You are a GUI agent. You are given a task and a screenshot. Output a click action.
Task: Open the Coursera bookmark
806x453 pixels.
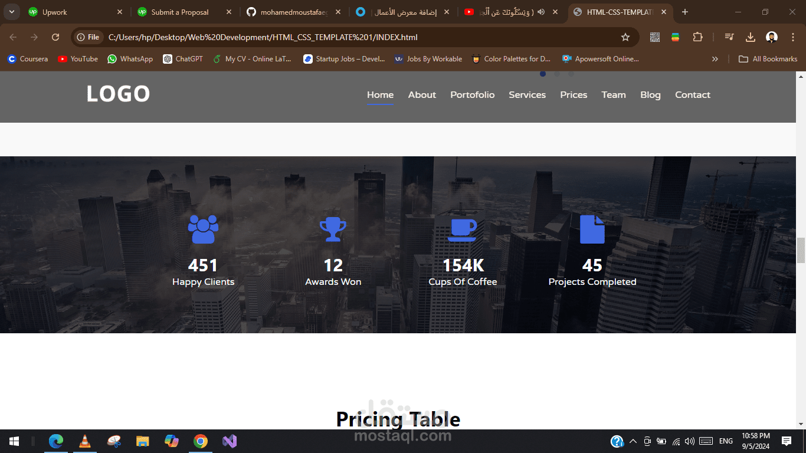[x=28, y=59]
